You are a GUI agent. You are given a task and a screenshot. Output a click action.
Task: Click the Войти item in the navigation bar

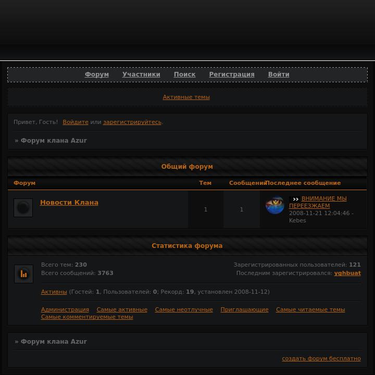click(x=279, y=74)
